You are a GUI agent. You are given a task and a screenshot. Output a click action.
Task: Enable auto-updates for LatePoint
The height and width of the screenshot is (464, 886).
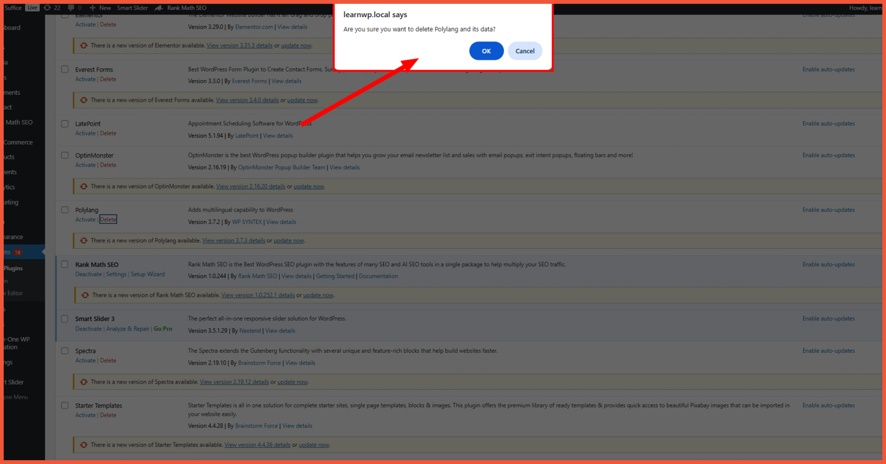tap(828, 123)
